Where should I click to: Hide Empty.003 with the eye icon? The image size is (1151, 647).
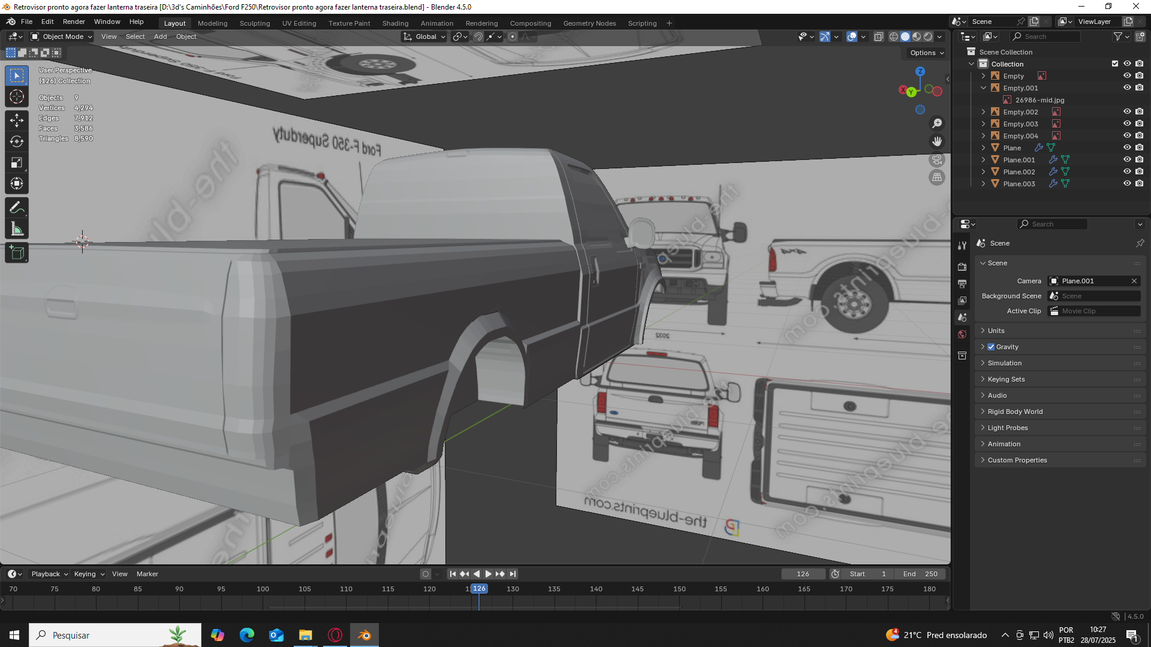(1127, 124)
